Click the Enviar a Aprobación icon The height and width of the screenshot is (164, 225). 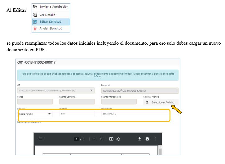pos(35,7)
